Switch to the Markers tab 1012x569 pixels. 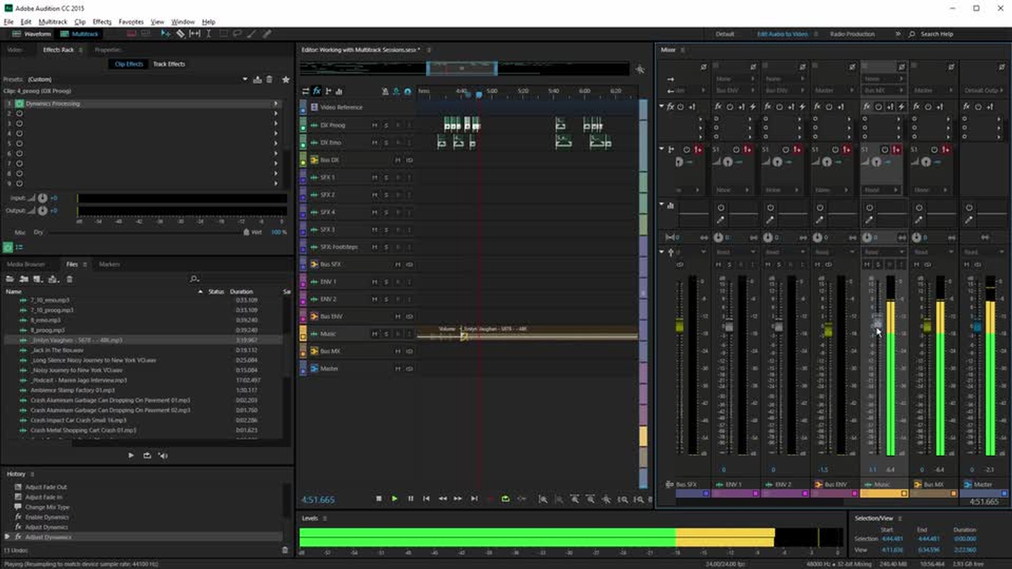[109, 264]
